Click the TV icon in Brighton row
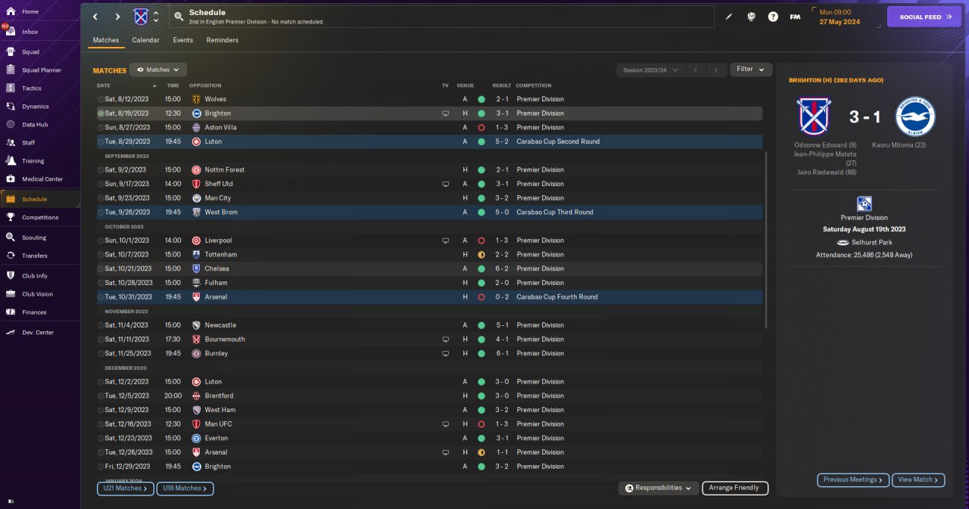Image resolution: width=969 pixels, height=509 pixels. (x=446, y=113)
